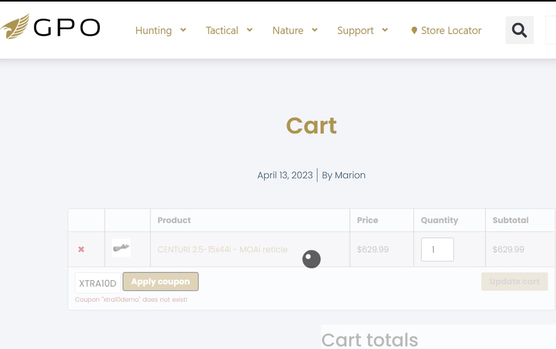The height and width of the screenshot is (349, 556).
Task: Open the Nature menu item
Action: pos(288,30)
